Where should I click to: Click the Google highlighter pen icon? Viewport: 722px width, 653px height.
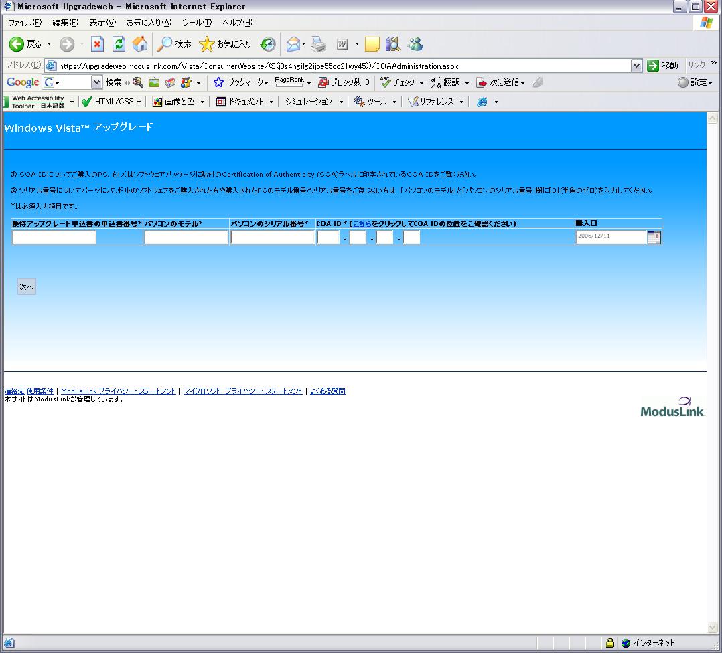[x=537, y=82]
